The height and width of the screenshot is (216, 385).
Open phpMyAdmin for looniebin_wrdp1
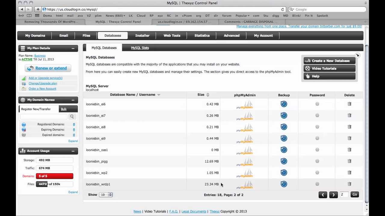pyautogui.click(x=245, y=185)
